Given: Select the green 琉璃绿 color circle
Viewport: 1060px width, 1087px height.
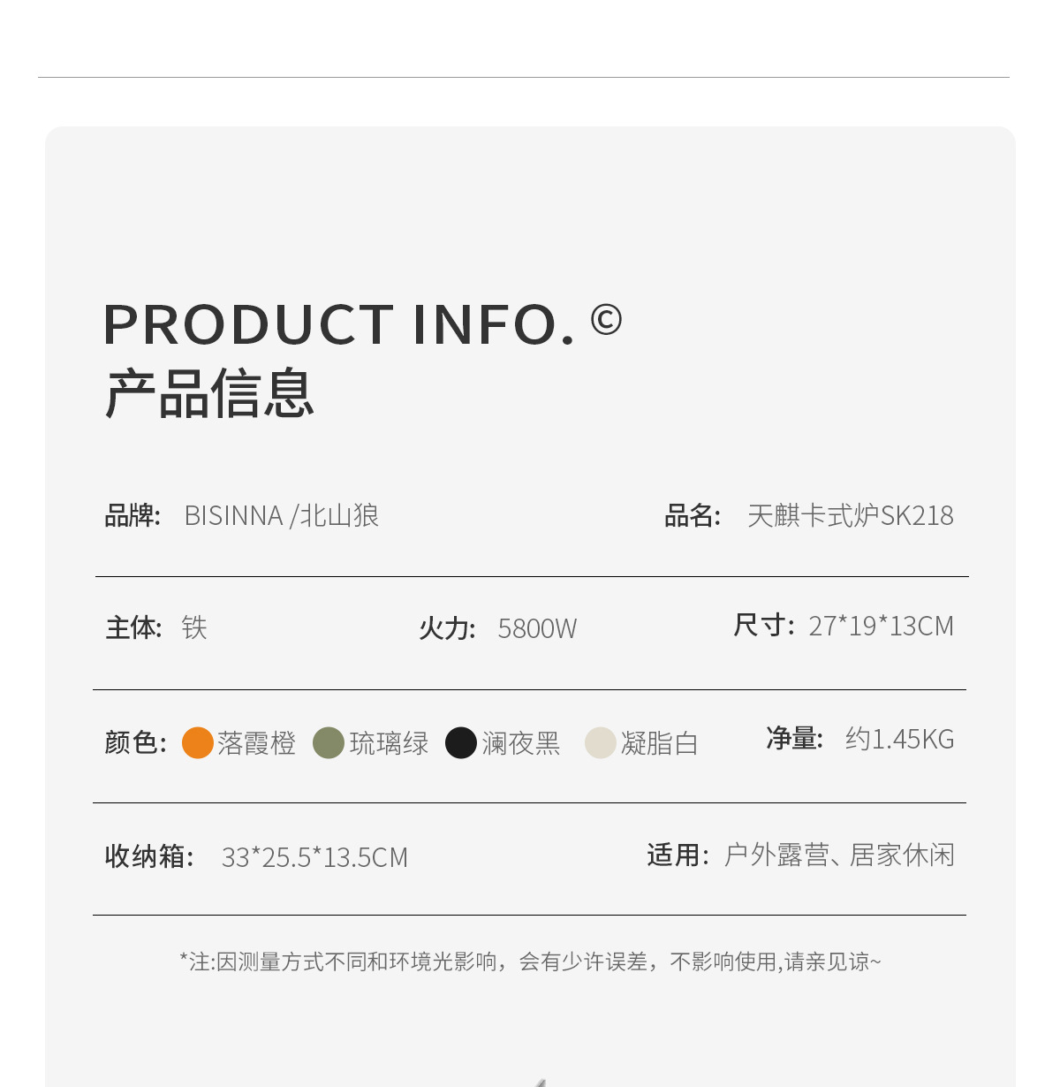Looking at the screenshot, I should (x=329, y=742).
